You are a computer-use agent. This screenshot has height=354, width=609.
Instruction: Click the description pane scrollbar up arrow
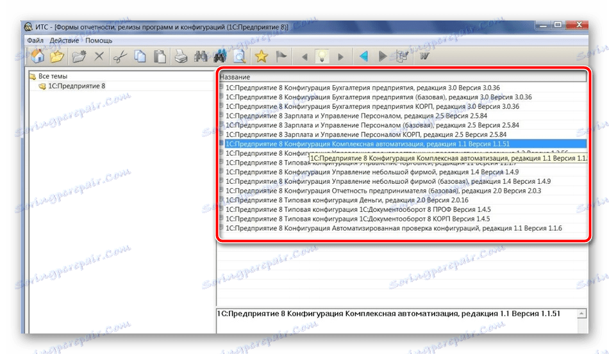point(581,313)
